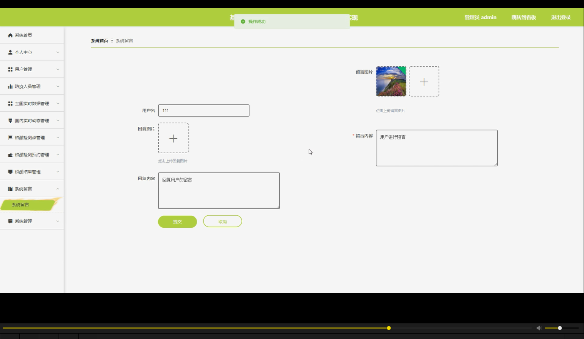The image size is (584, 339).
Task: Click the home icon beside 系统首页
Action: point(10,35)
